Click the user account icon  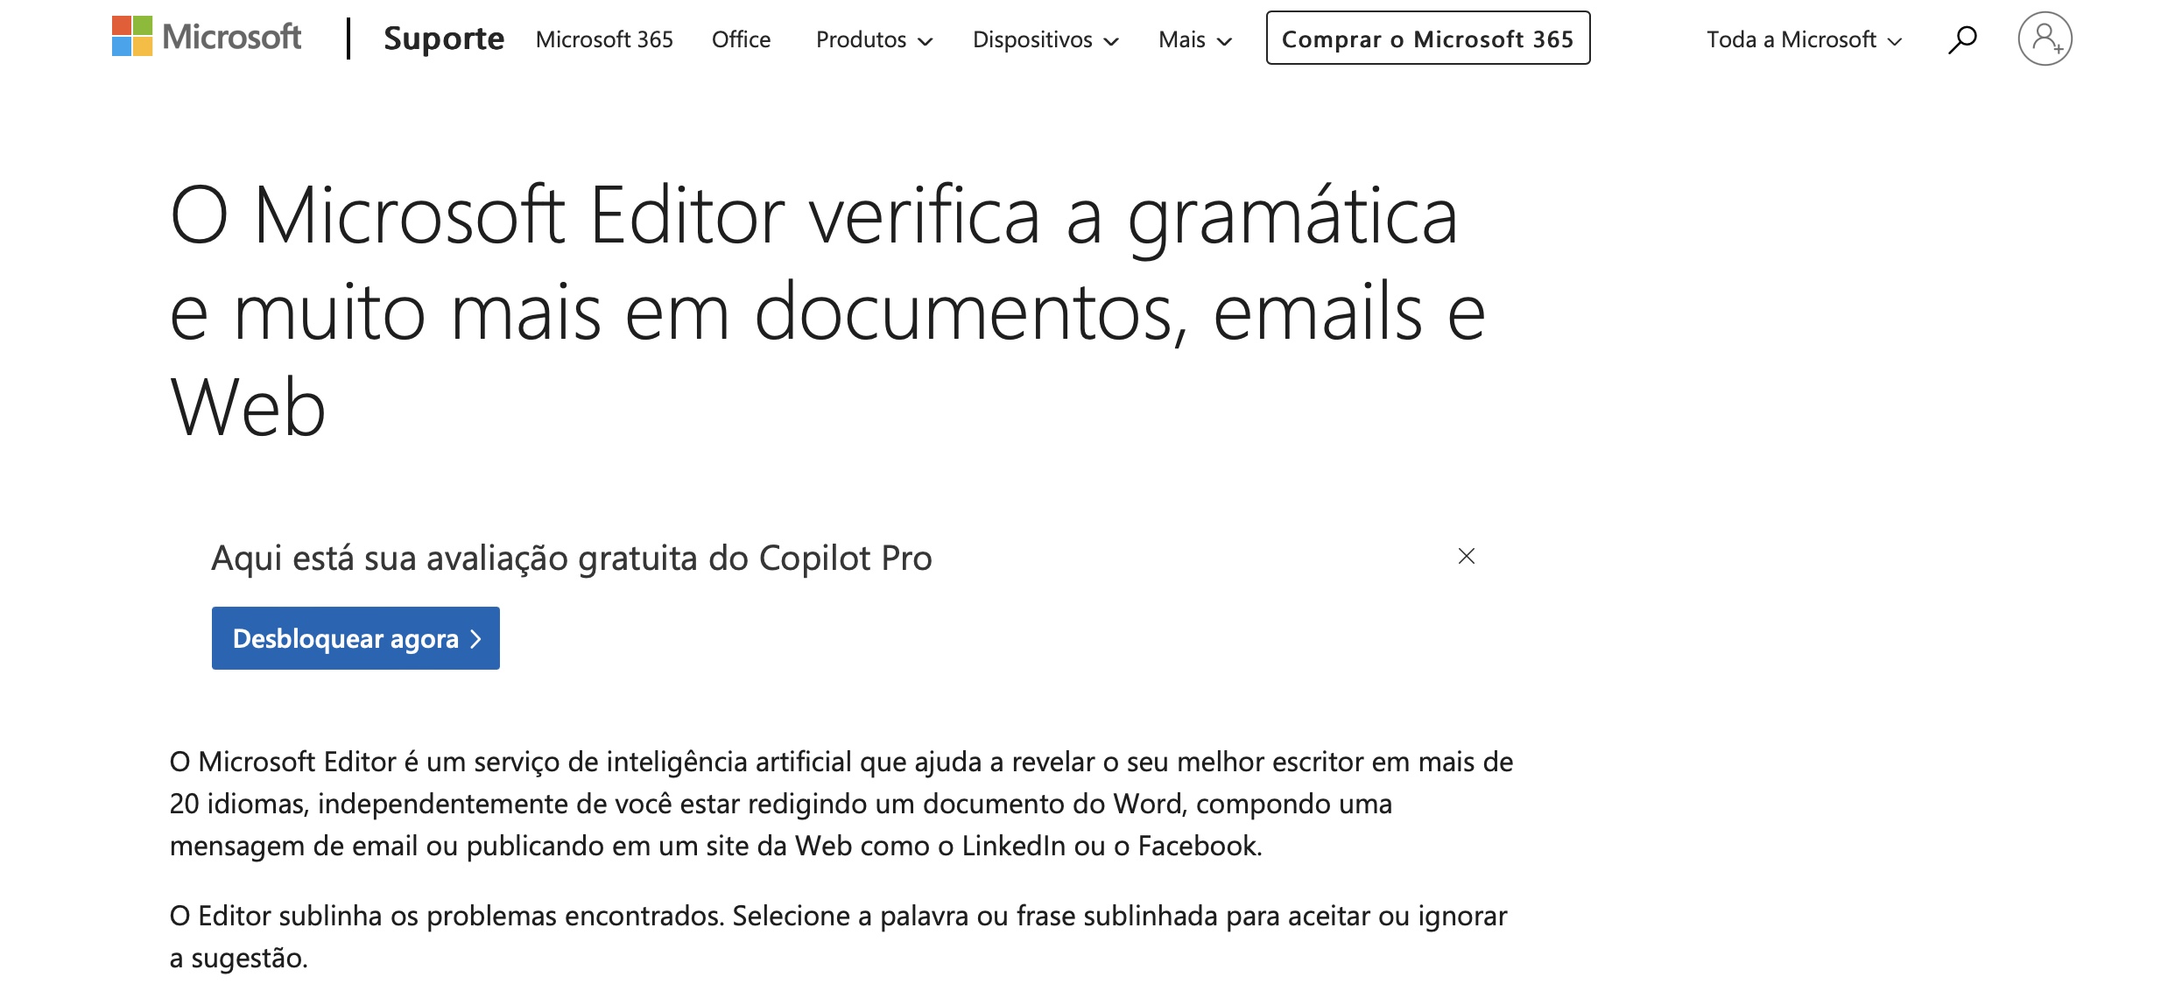click(x=2040, y=38)
